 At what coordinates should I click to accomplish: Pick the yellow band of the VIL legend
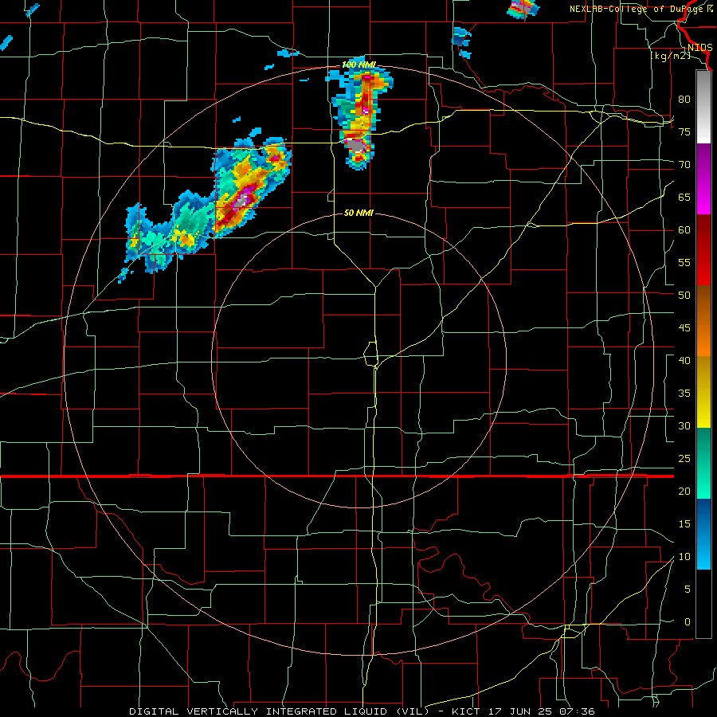(703, 392)
